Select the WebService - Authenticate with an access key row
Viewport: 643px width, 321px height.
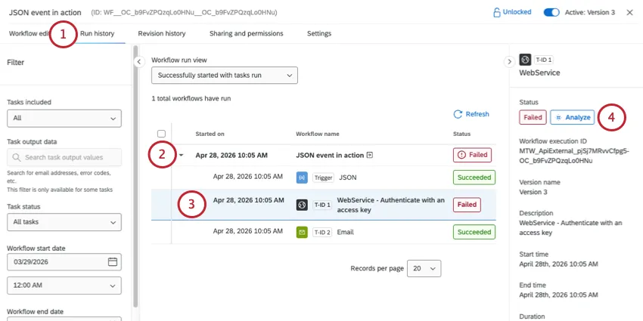tap(324, 205)
